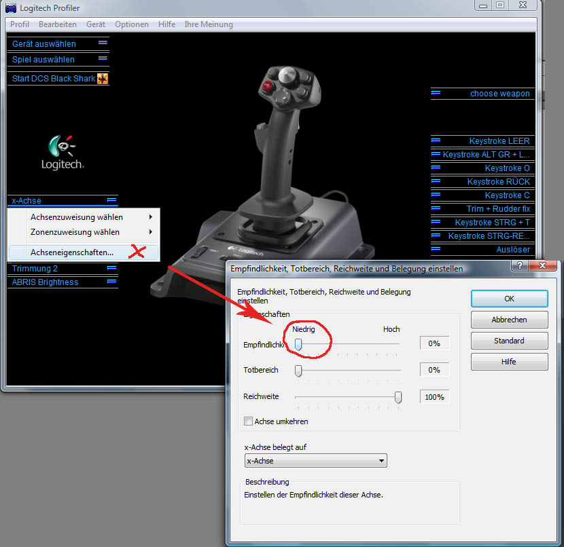
Task: Click the blue bars icon beside x-Achse
Action: pos(112,200)
